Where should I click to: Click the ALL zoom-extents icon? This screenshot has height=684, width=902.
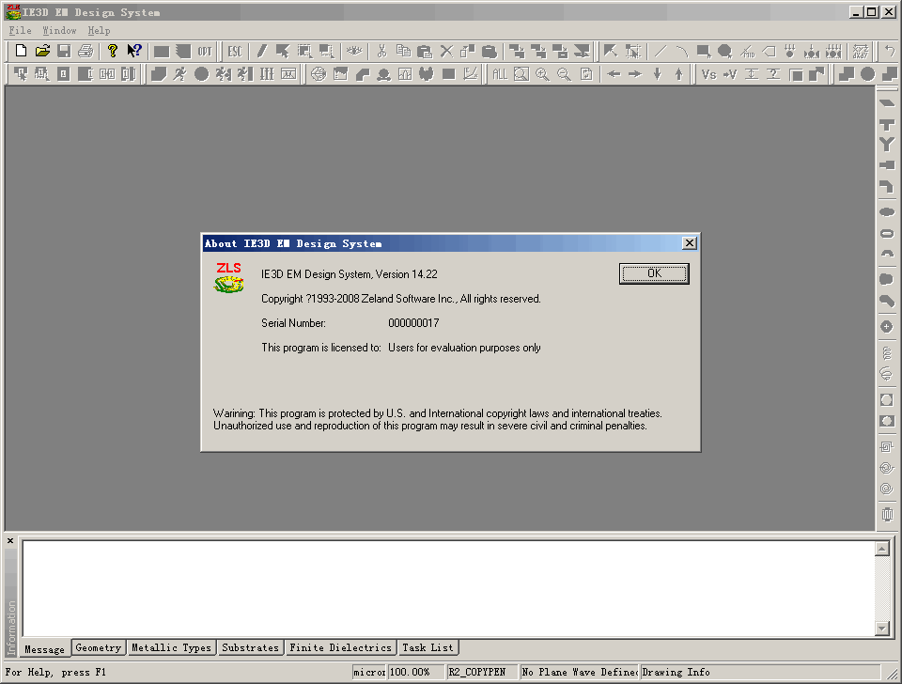[x=499, y=74]
